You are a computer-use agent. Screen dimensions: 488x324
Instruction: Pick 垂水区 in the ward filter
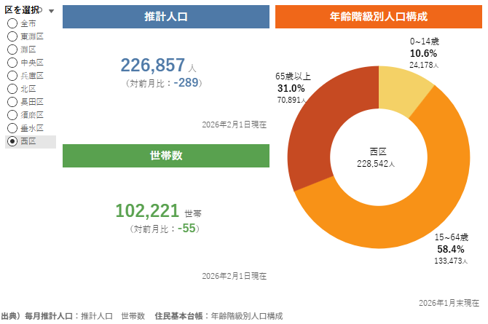coord(12,128)
